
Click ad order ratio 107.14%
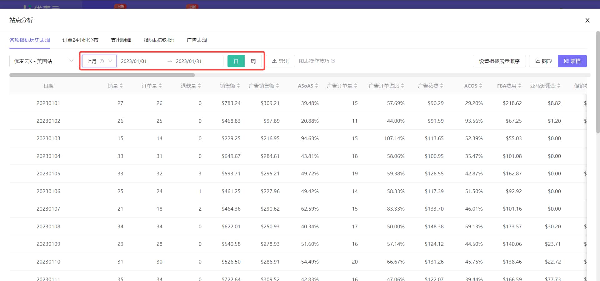(394, 138)
